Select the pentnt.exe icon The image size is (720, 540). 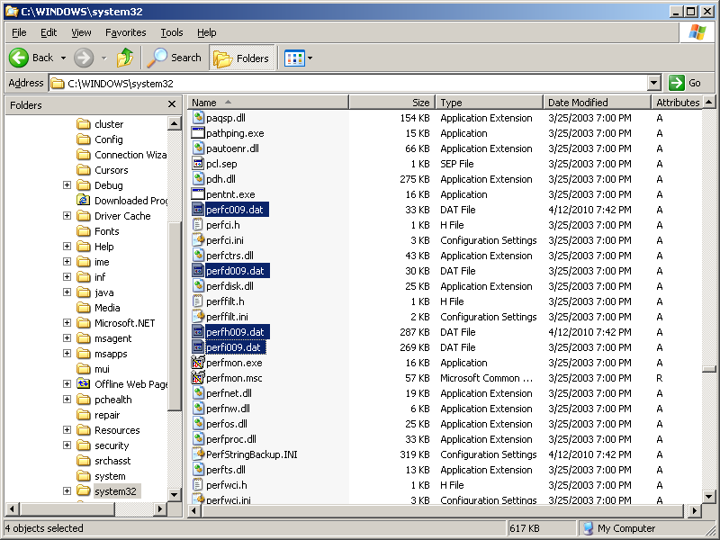tap(198, 194)
